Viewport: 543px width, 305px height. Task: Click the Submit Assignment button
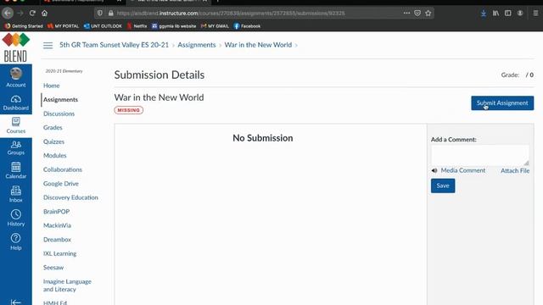click(502, 103)
